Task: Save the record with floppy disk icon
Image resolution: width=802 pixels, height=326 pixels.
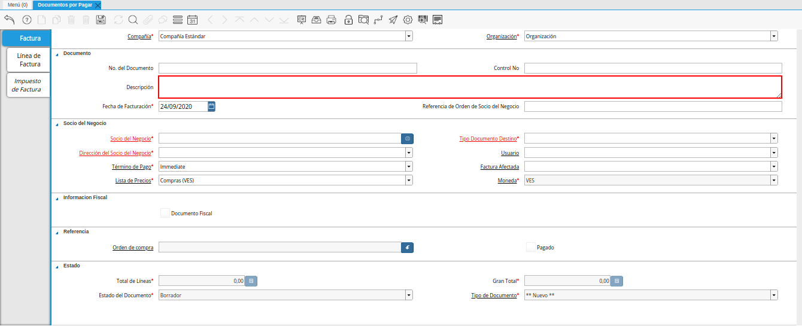Action: 101,20
